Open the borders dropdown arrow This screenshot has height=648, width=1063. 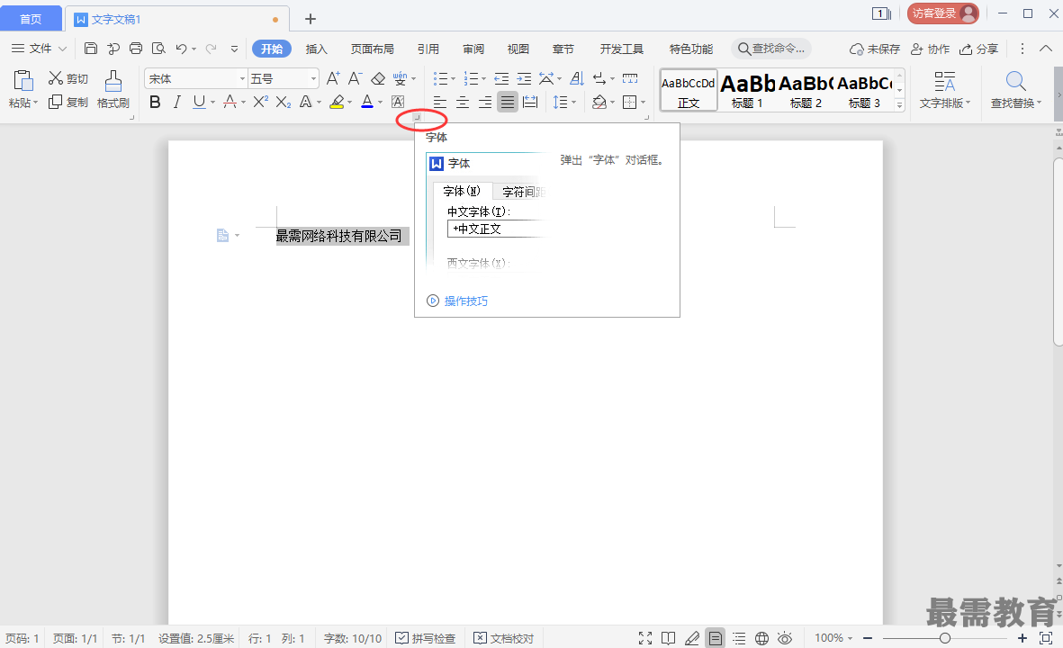tap(643, 103)
